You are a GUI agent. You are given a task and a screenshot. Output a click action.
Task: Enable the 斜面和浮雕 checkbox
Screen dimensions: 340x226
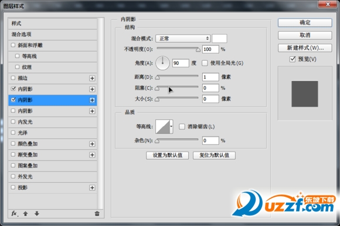coord(13,45)
